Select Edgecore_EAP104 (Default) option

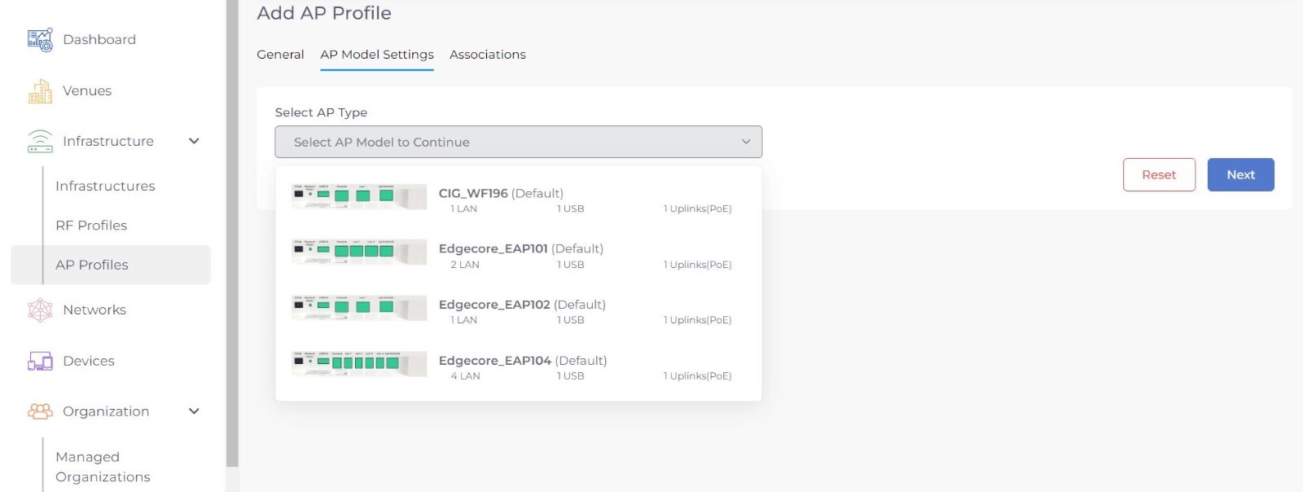pyautogui.click(x=519, y=367)
